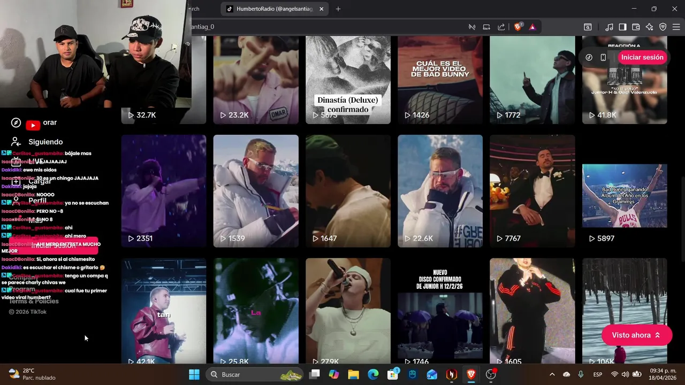Open Brave Rewards triangle icon
The image size is (685, 385).
pyautogui.click(x=532, y=27)
